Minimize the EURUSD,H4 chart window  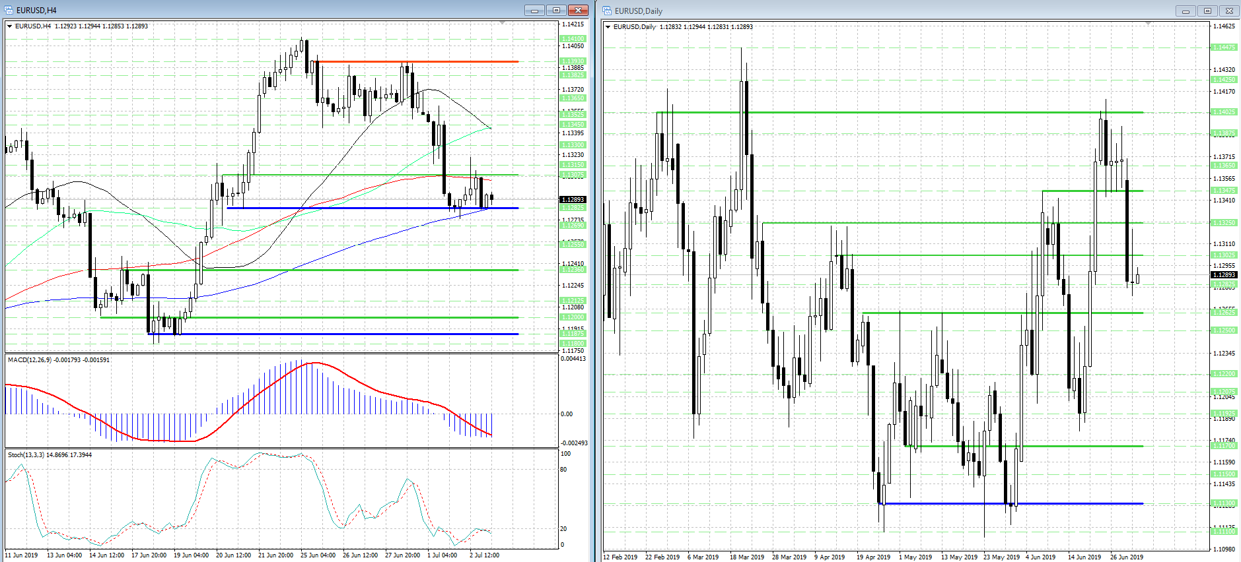(x=534, y=10)
